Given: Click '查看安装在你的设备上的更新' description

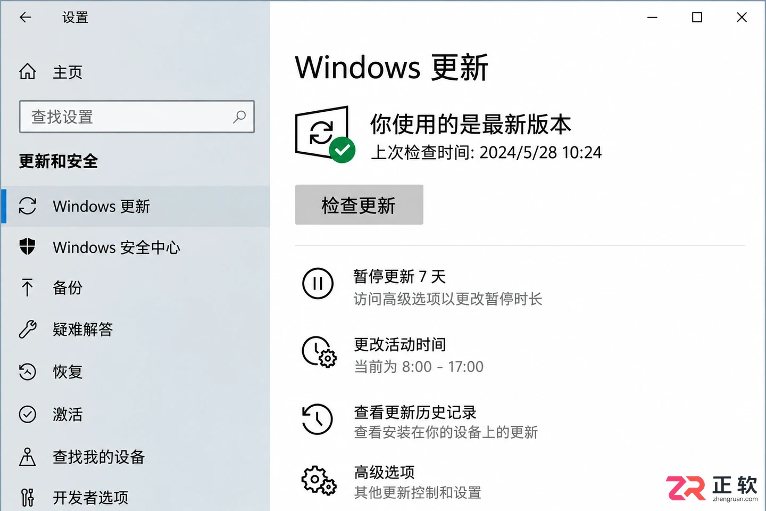Looking at the screenshot, I should click(446, 432).
